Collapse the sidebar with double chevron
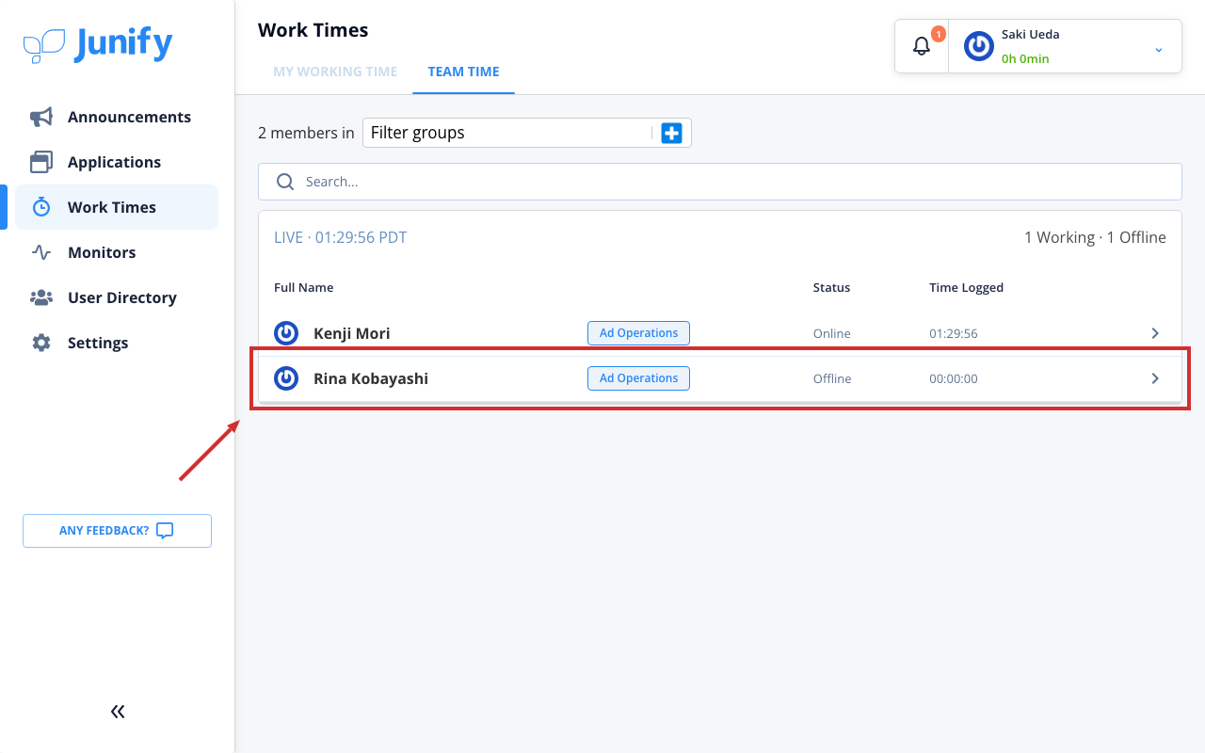Image resolution: width=1205 pixels, height=753 pixels. pos(118,712)
